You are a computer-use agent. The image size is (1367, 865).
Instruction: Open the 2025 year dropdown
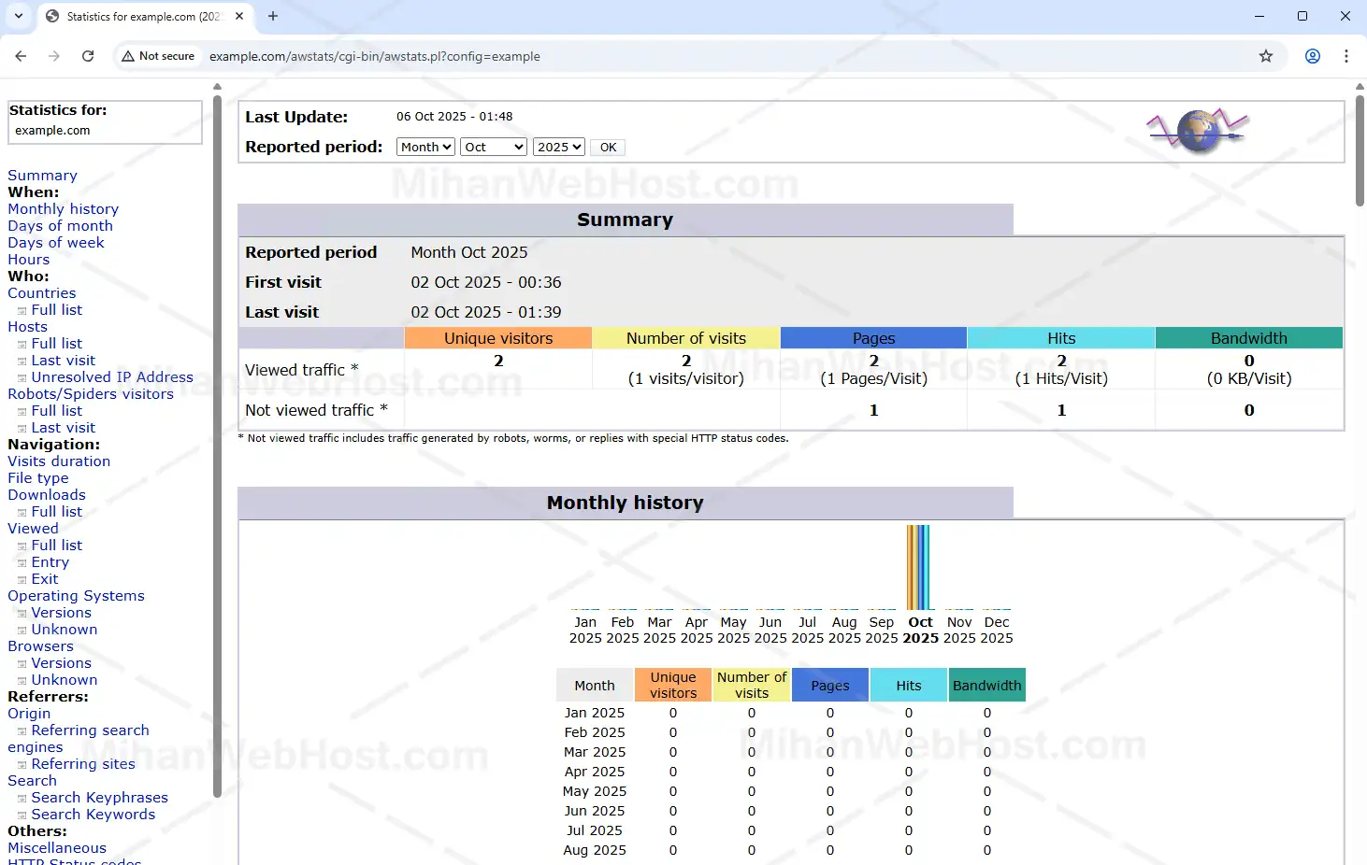click(x=558, y=147)
